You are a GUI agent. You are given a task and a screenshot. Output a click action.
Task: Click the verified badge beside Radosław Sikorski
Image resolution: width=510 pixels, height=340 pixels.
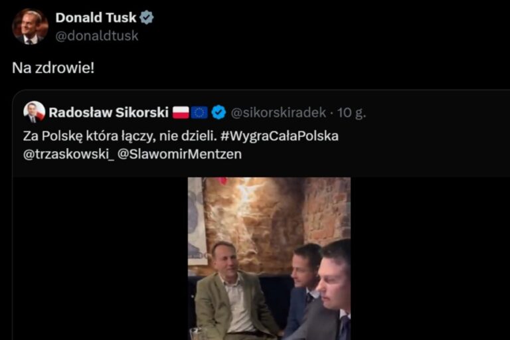(x=218, y=112)
